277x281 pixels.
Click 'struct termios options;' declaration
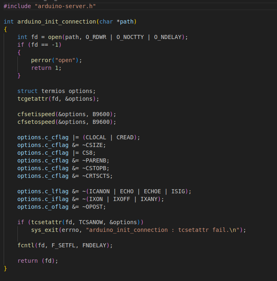56,91
